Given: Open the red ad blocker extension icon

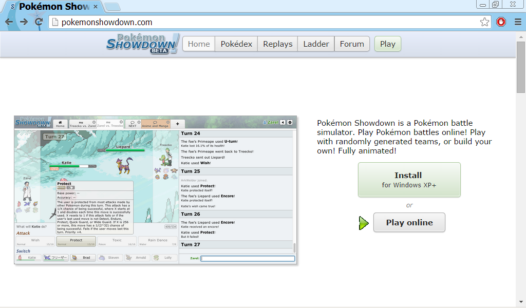Looking at the screenshot, I should click(x=501, y=22).
